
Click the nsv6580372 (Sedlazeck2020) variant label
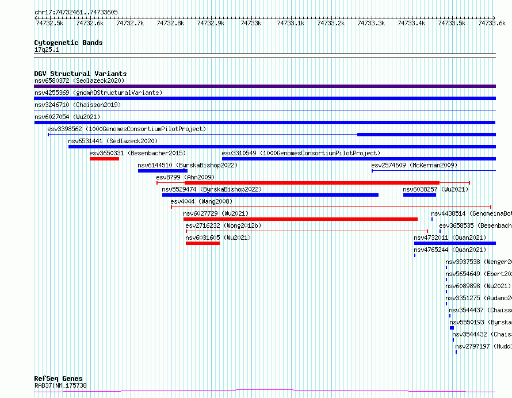79,81
